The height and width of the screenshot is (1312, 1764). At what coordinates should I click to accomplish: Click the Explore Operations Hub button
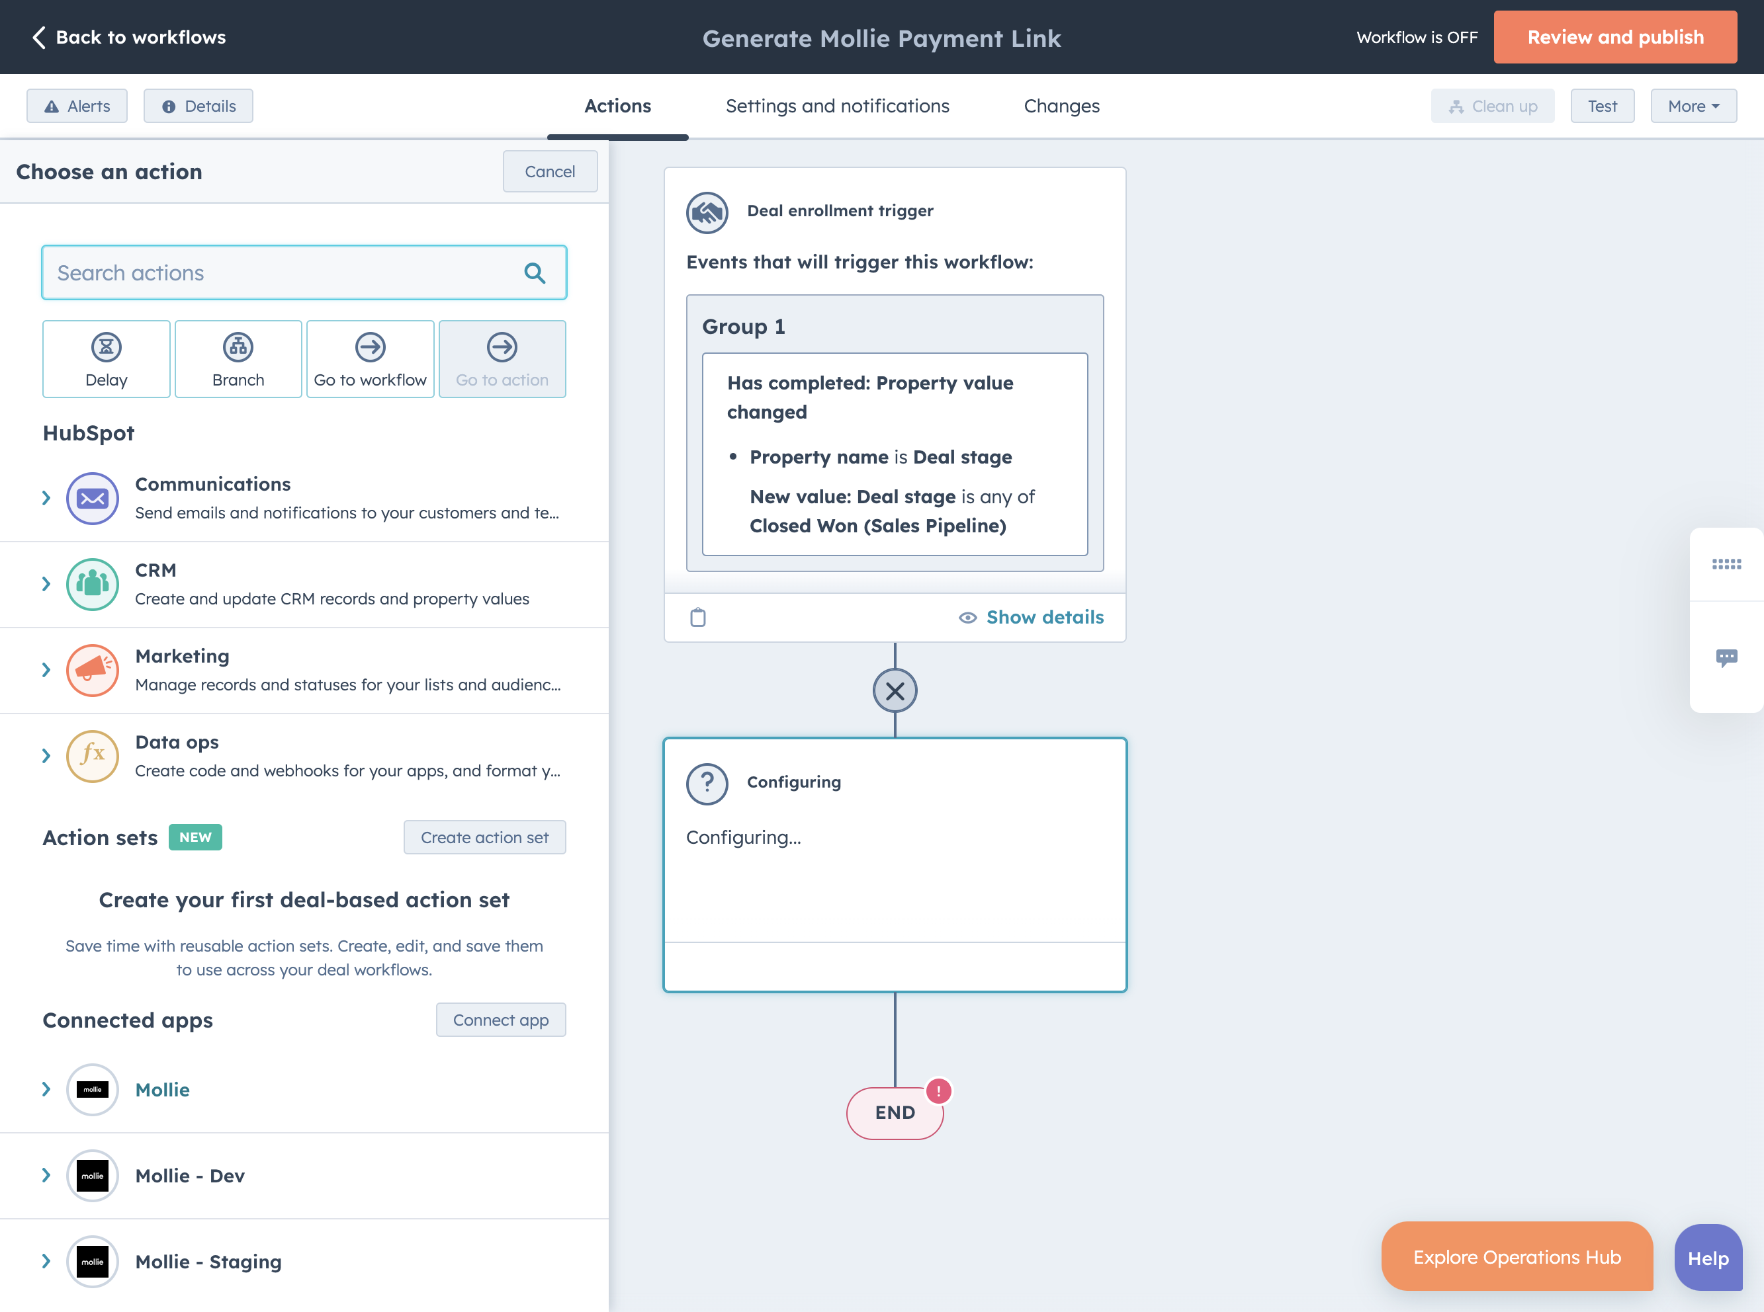pyautogui.click(x=1517, y=1256)
